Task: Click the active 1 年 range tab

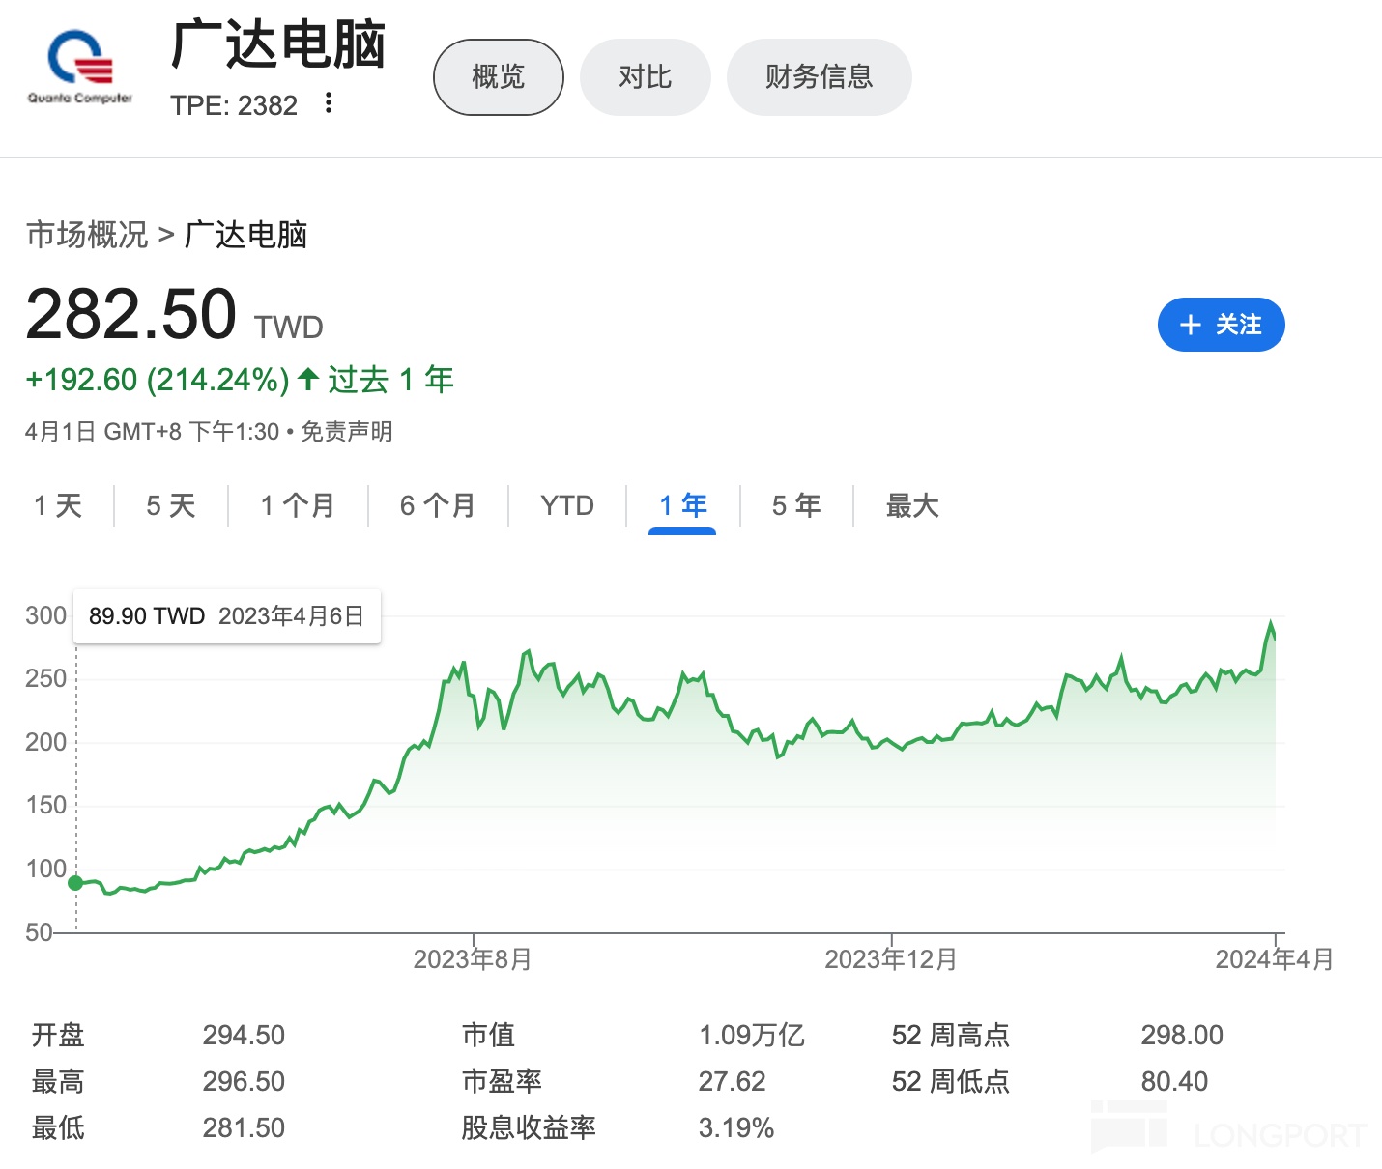Action: coord(682,505)
